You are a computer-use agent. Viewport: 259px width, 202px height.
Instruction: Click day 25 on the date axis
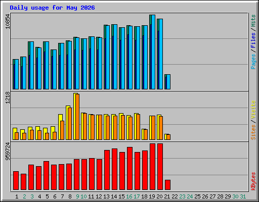click(197, 196)
